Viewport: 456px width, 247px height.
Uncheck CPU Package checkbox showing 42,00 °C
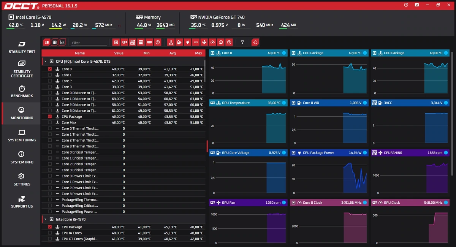[x=50, y=117]
